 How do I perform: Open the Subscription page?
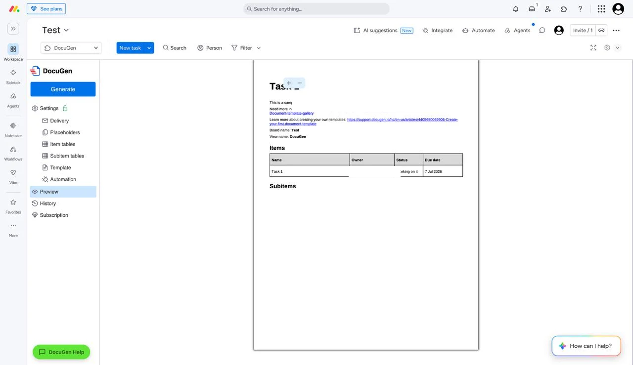[x=50, y=215]
